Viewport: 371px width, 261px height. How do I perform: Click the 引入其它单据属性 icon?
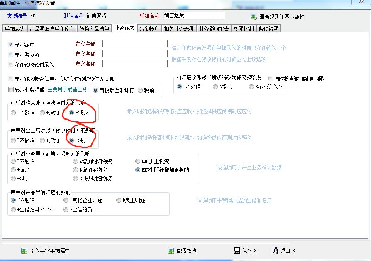[x=24, y=251]
